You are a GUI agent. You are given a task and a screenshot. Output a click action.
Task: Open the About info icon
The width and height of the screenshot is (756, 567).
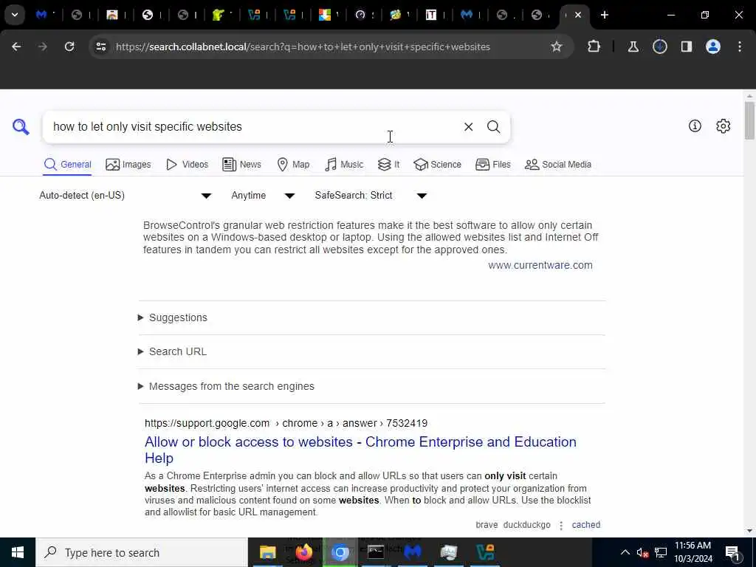pyautogui.click(x=695, y=126)
